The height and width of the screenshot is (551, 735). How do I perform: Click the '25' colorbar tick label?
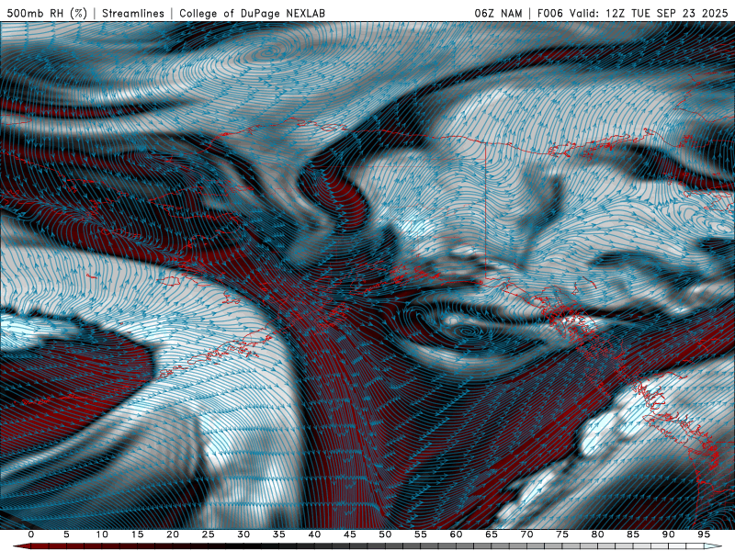coord(209,534)
